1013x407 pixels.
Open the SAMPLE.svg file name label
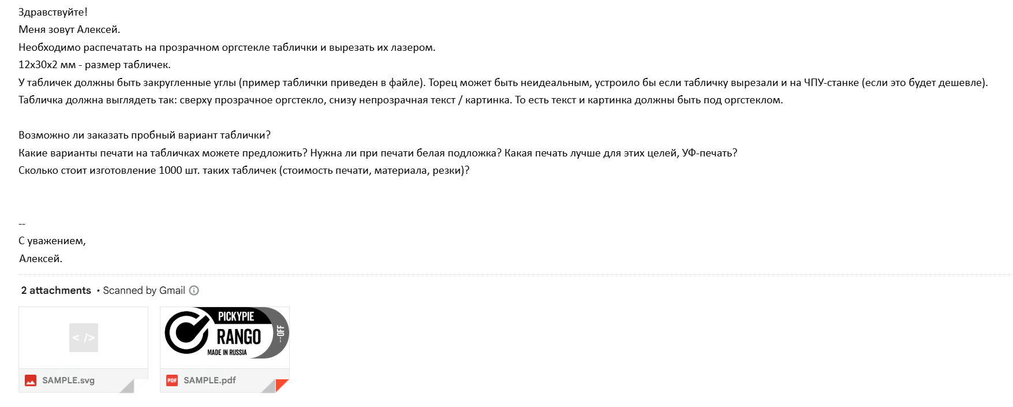pos(68,380)
